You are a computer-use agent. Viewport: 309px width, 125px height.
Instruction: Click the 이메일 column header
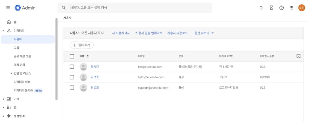pos(141,56)
